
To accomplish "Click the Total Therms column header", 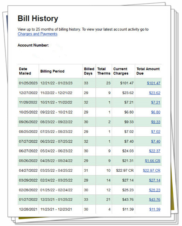I will [x=104, y=71].
